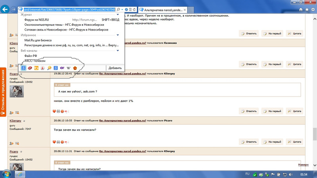This screenshot has height=178, width=317.
Task: Click Picaro's cat avatar in the 19.08.13 post
Action: coord(17,91)
